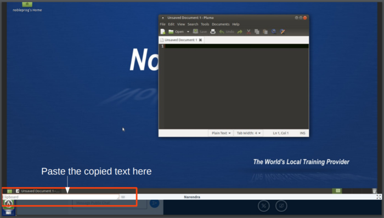Image resolution: width=384 pixels, height=218 pixels.
Task: Click the Undo toolbar button
Action: [x=227, y=32]
